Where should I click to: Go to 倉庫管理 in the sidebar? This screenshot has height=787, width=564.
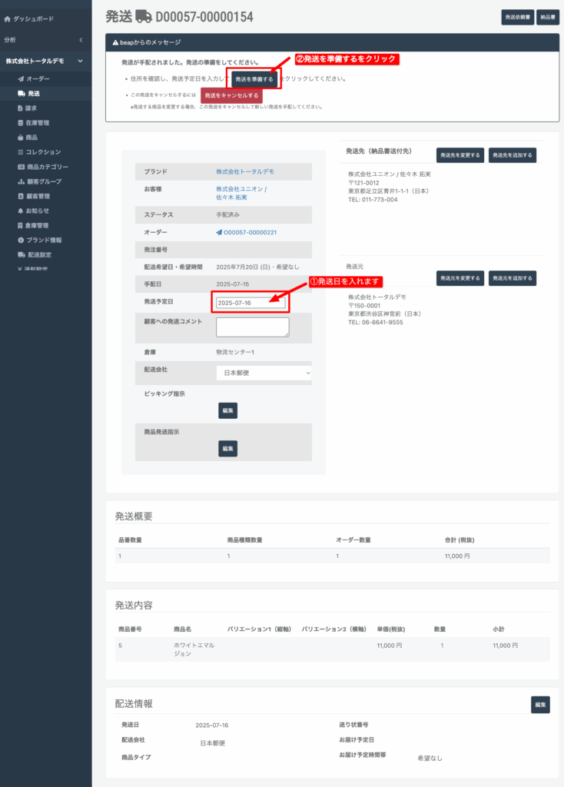(x=38, y=225)
